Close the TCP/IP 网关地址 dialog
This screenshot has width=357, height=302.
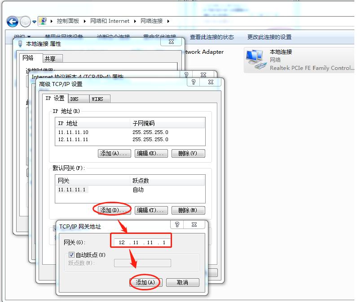pos(194,224)
